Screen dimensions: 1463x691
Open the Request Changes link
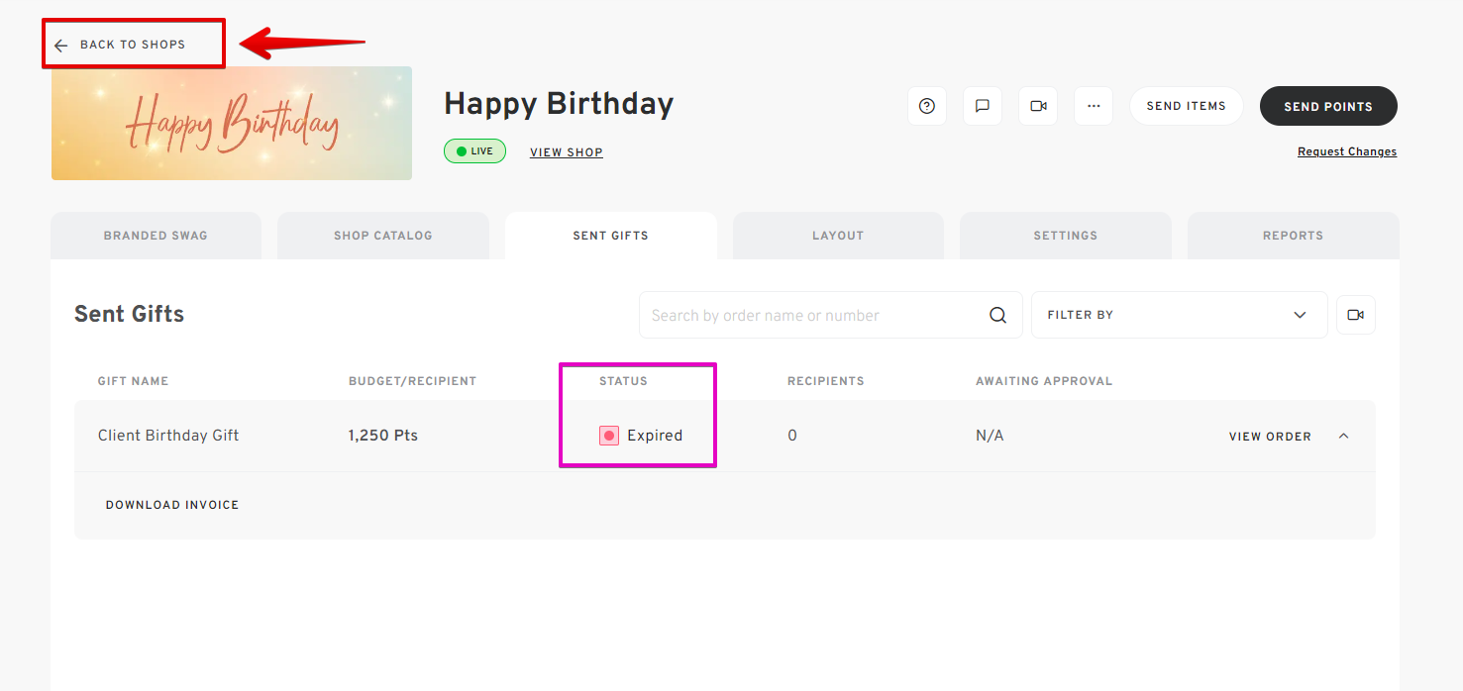[1347, 151]
